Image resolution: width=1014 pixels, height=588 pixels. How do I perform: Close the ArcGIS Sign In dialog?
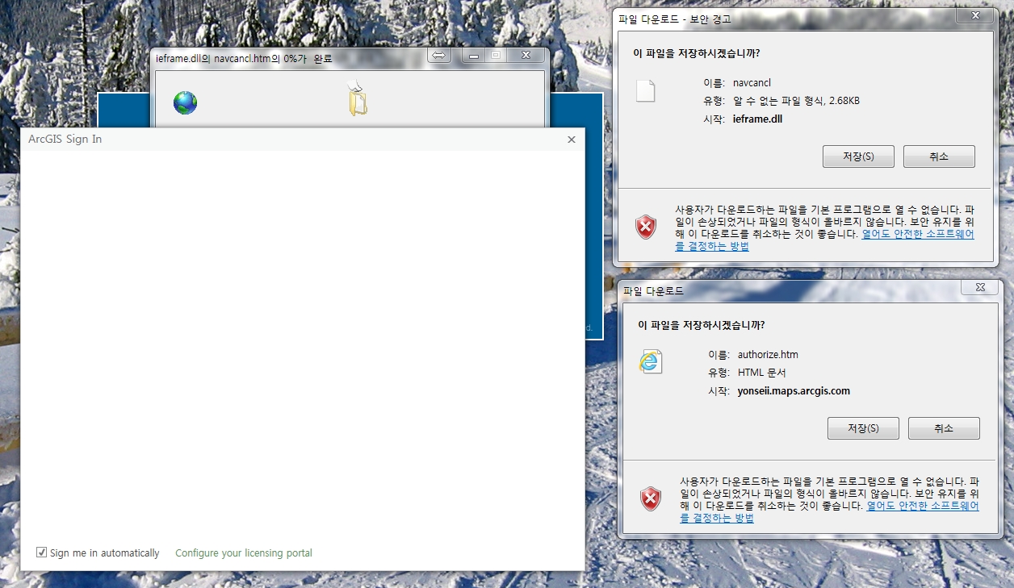tap(572, 140)
